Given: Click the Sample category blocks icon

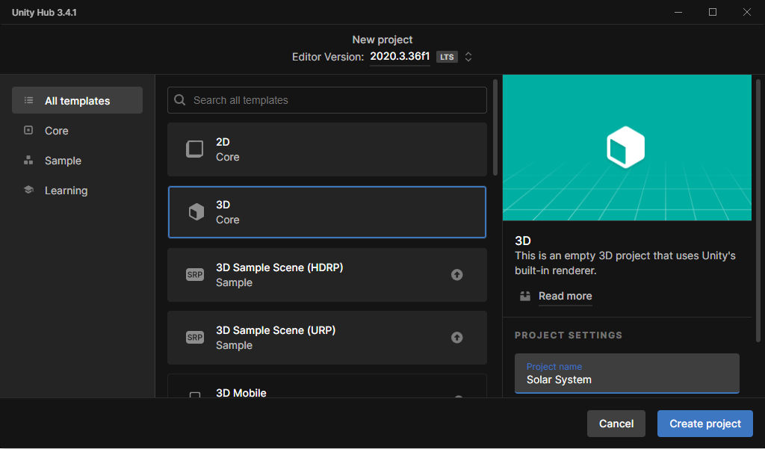Looking at the screenshot, I should pos(29,160).
